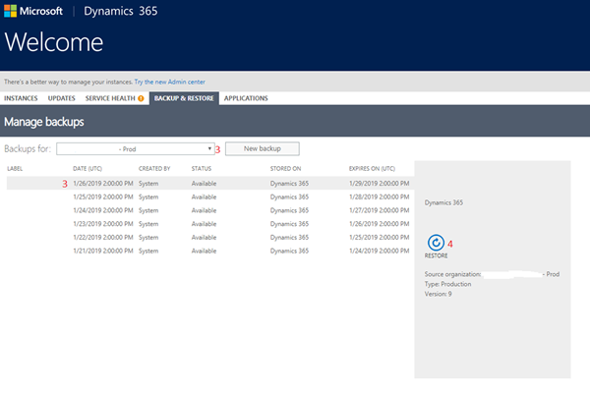Switch to the Updates tab

61,98
